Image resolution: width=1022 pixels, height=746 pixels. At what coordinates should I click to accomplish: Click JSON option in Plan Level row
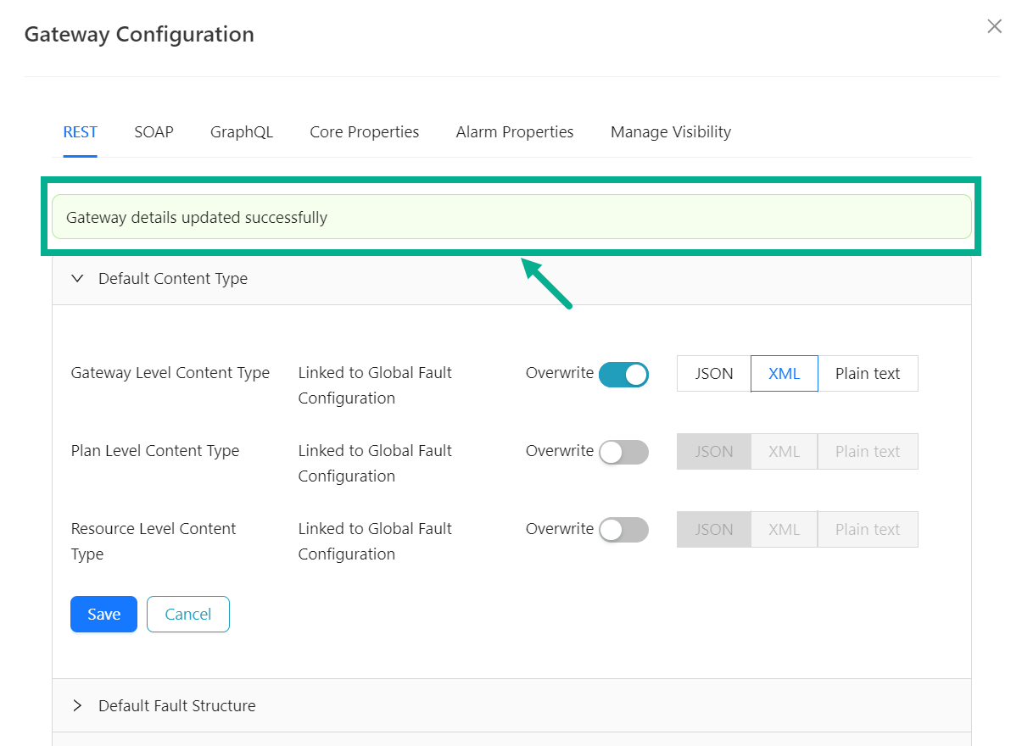coord(713,452)
